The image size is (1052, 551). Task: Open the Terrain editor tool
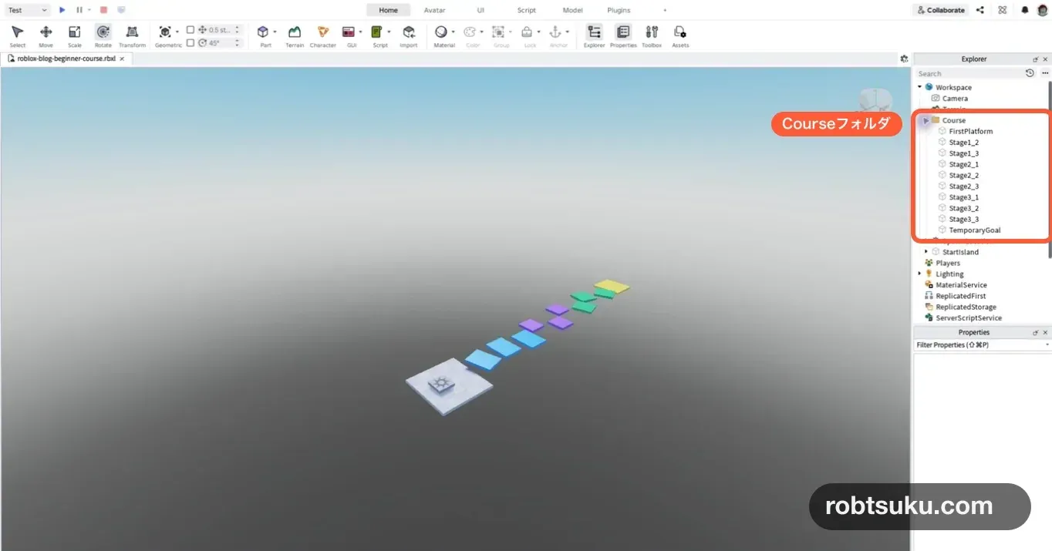[x=295, y=32]
